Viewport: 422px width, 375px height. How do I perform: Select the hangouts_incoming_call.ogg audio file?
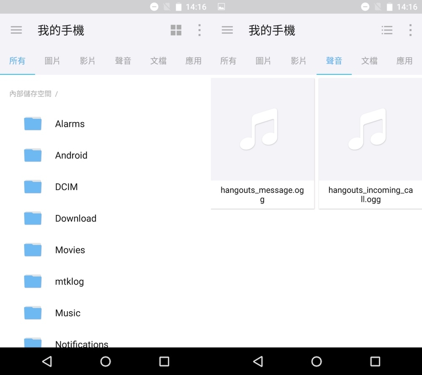pyautogui.click(x=370, y=143)
